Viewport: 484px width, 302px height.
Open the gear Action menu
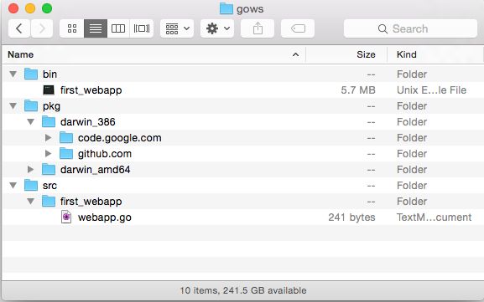pos(217,28)
